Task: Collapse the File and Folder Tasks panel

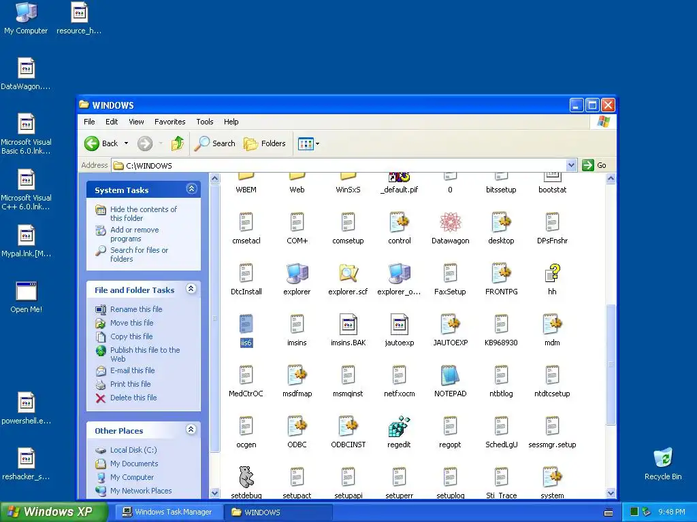Action: [191, 289]
